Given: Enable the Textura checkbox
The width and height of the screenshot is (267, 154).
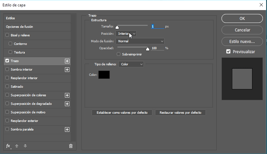Looking at the screenshot, I should pyautogui.click(x=11, y=52).
